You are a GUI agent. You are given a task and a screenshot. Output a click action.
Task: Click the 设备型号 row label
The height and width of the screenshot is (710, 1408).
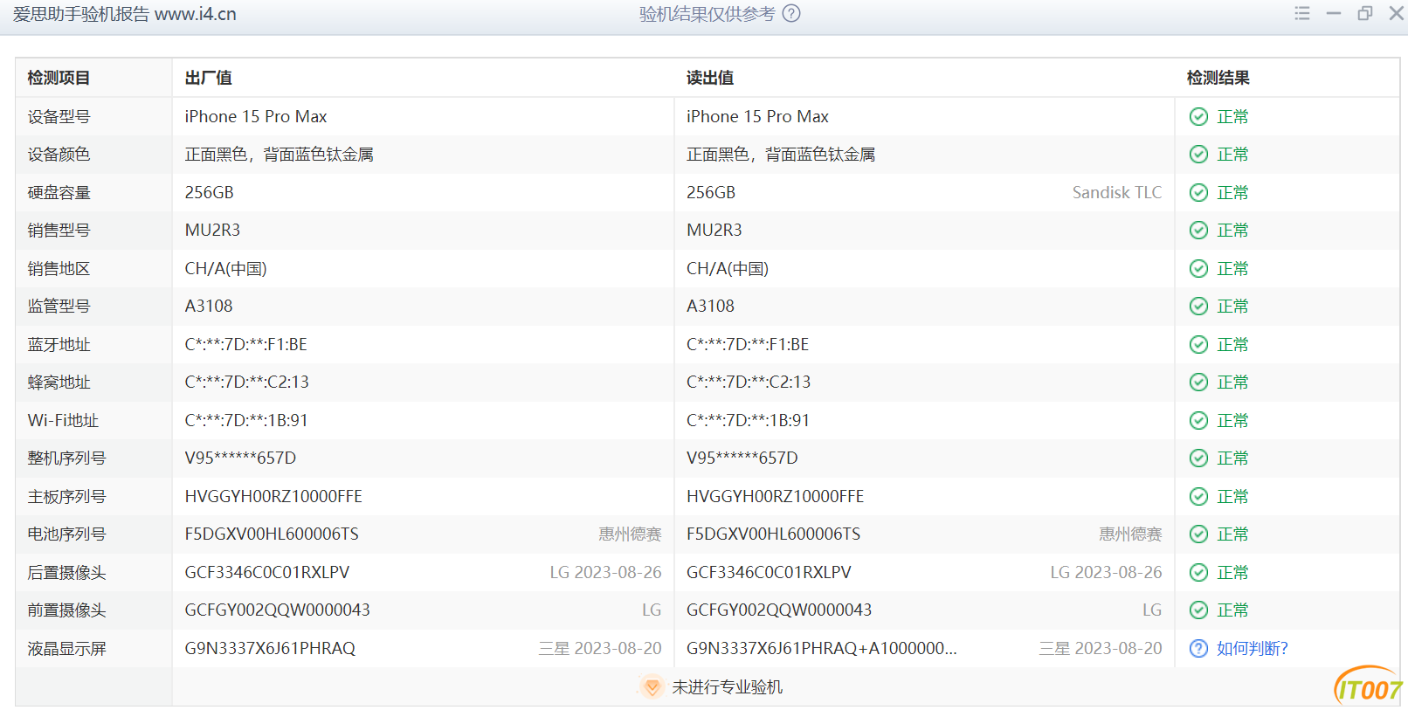pyautogui.click(x=59, y=117)
